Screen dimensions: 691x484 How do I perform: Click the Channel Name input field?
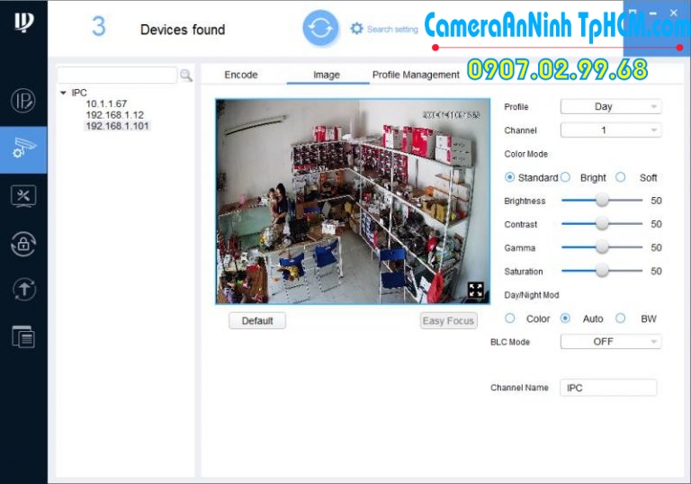tap(608, 388)
